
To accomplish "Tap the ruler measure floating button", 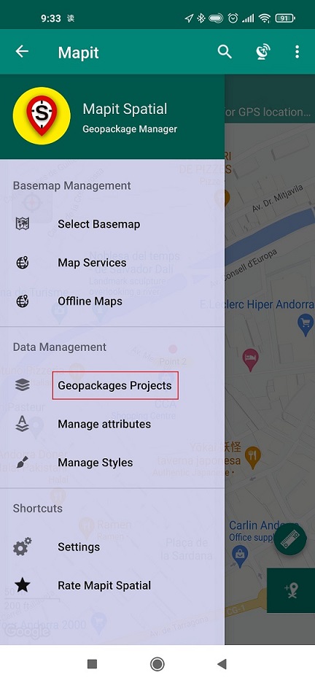I will click(290, 539).
